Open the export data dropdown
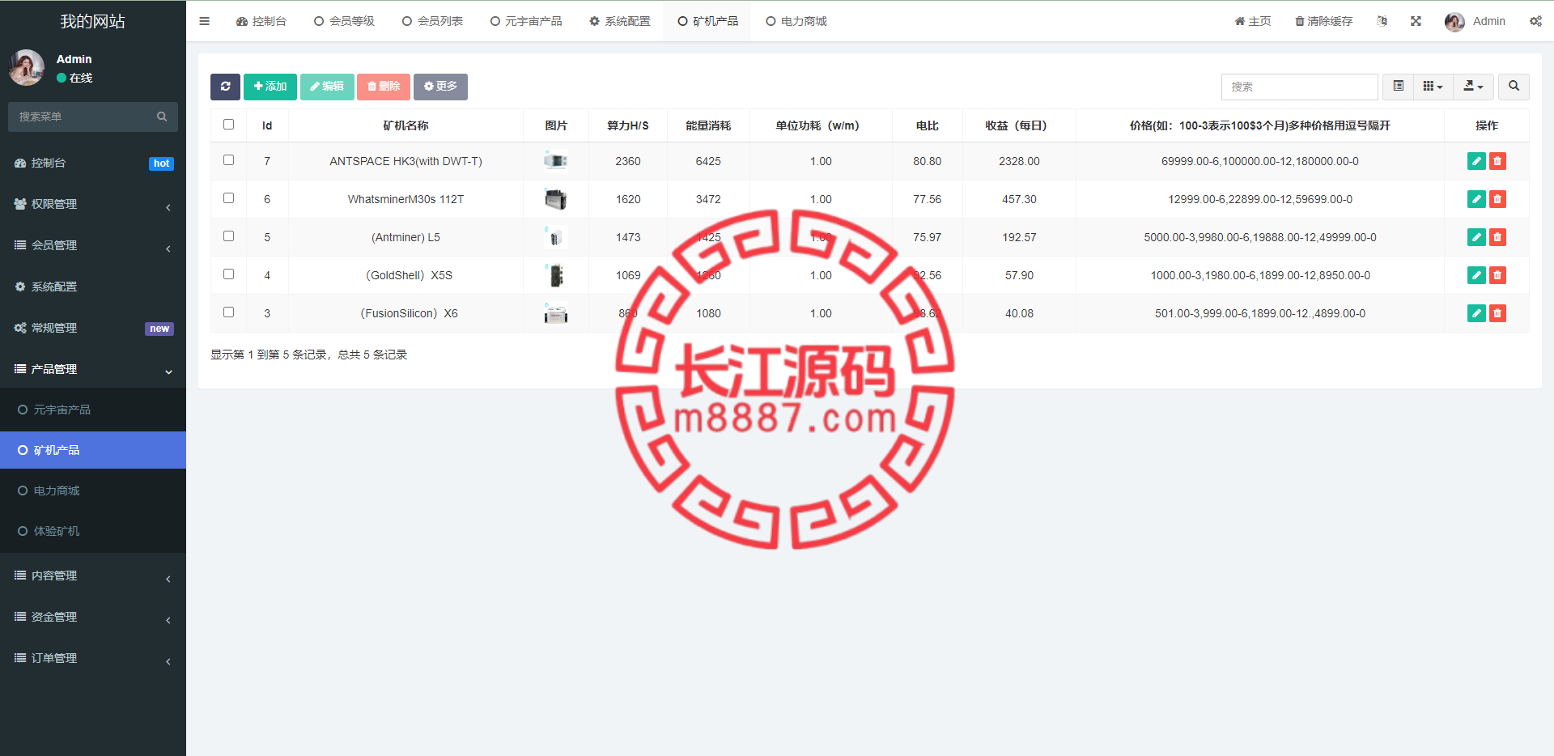Viewport: 1554px width, 756px height. point(1473,87)
